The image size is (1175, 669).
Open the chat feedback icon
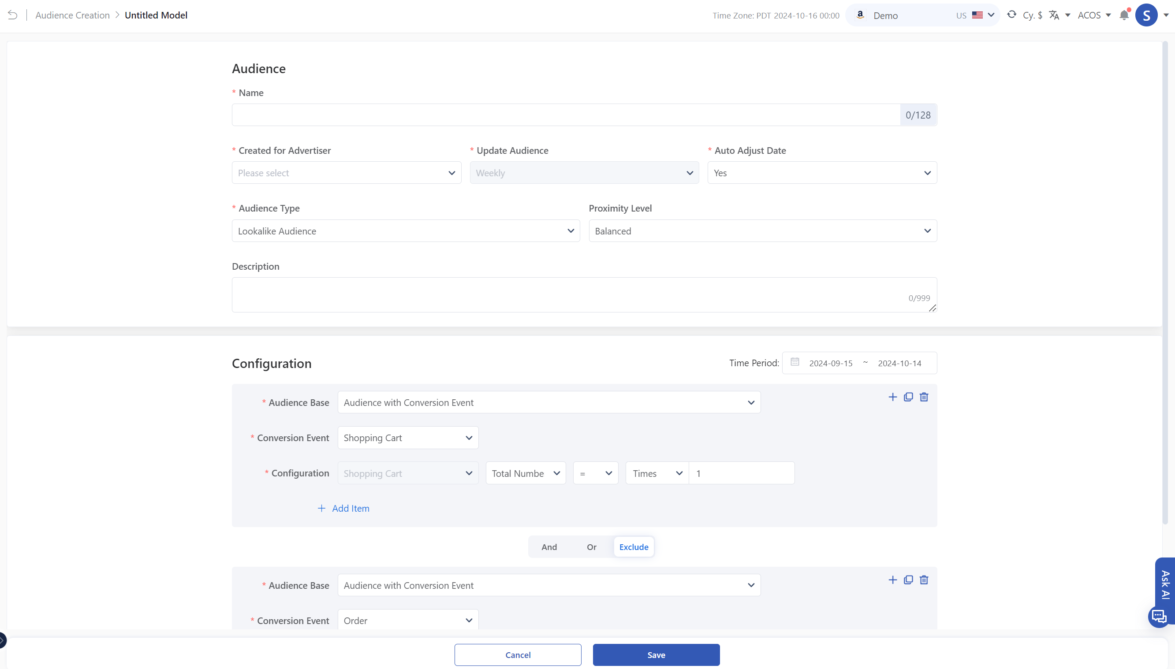[1159, 617]
